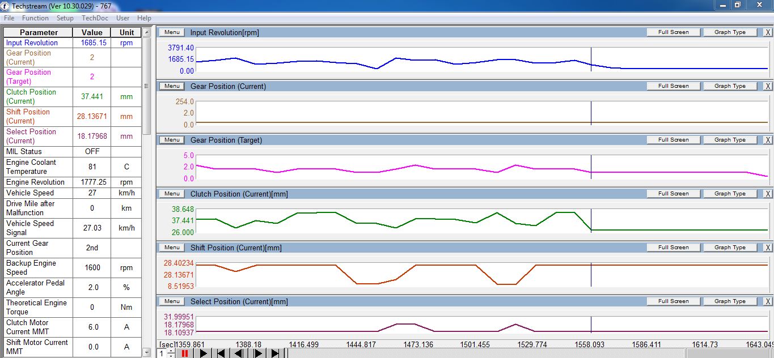Open Graph Type for Shift Position graph

[730, 248]
